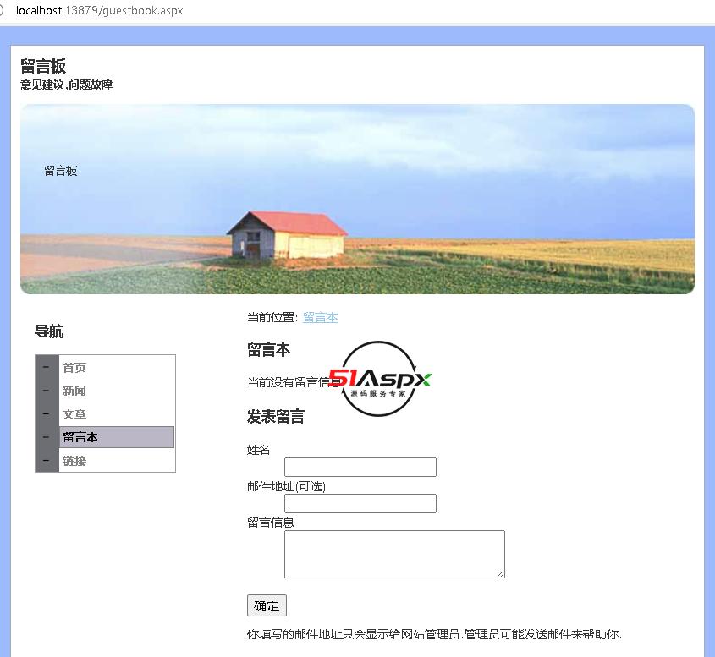Click the dash bullet beside 首页

tap(46, 367)
